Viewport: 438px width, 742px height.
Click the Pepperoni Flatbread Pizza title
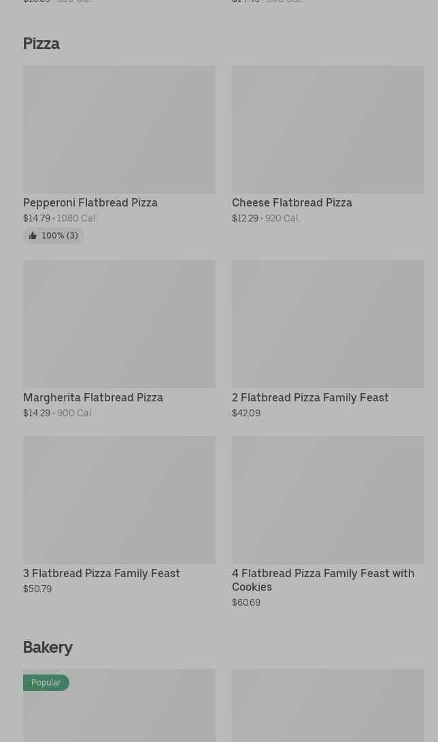[90, 202]
